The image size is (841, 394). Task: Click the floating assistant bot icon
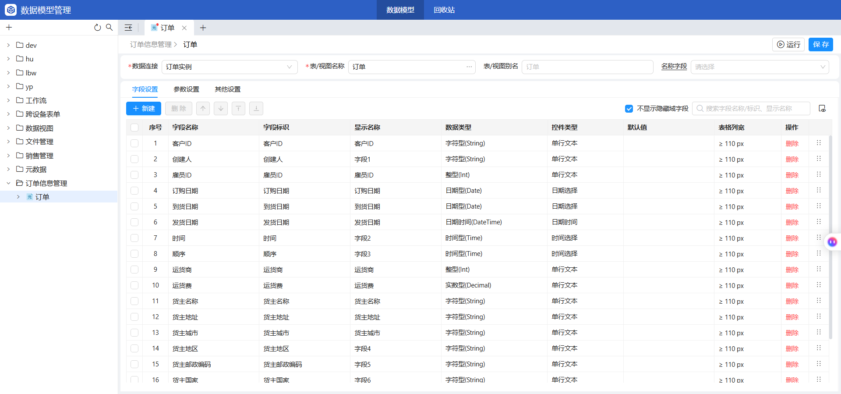point(832,241)
